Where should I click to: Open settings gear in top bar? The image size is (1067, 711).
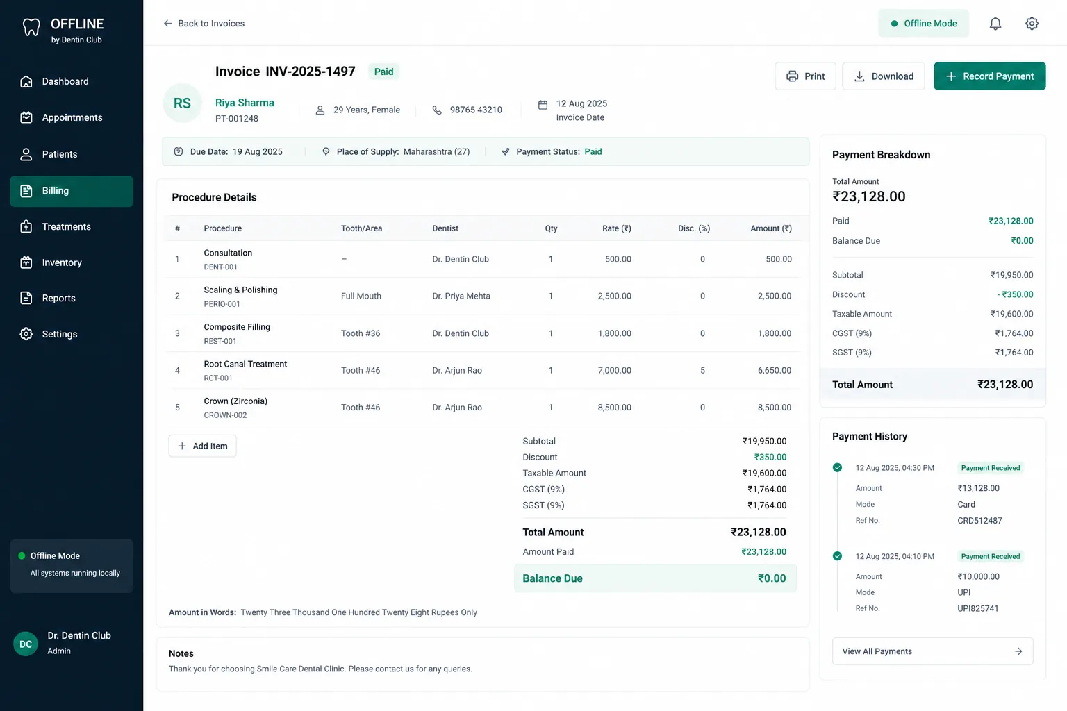point(1032,24)
